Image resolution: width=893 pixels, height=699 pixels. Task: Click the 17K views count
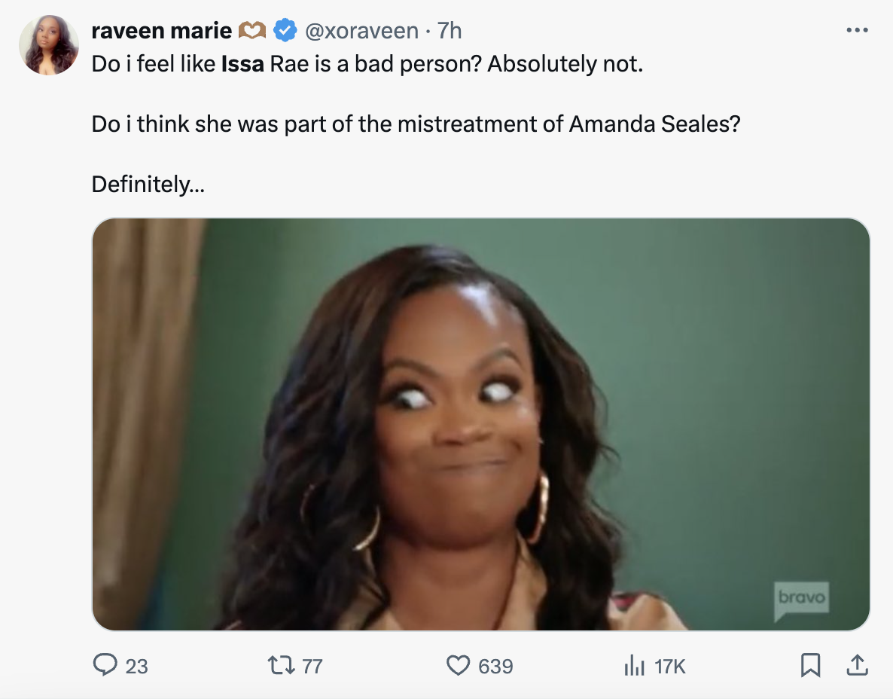tap(669, 666)
